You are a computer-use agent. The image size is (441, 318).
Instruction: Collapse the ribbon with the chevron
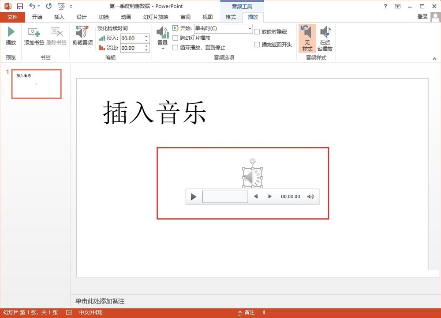coord(434,59)
